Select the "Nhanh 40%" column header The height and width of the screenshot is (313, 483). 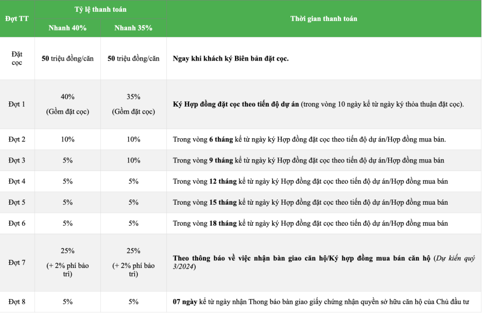coord(68,28)
